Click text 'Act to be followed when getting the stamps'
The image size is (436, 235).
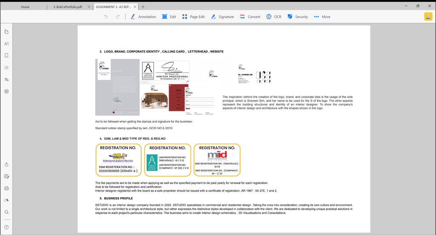tap(144, 122)
